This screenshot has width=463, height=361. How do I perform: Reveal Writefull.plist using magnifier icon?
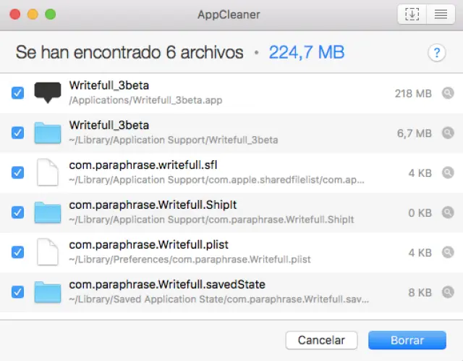[x=449, y=252]
